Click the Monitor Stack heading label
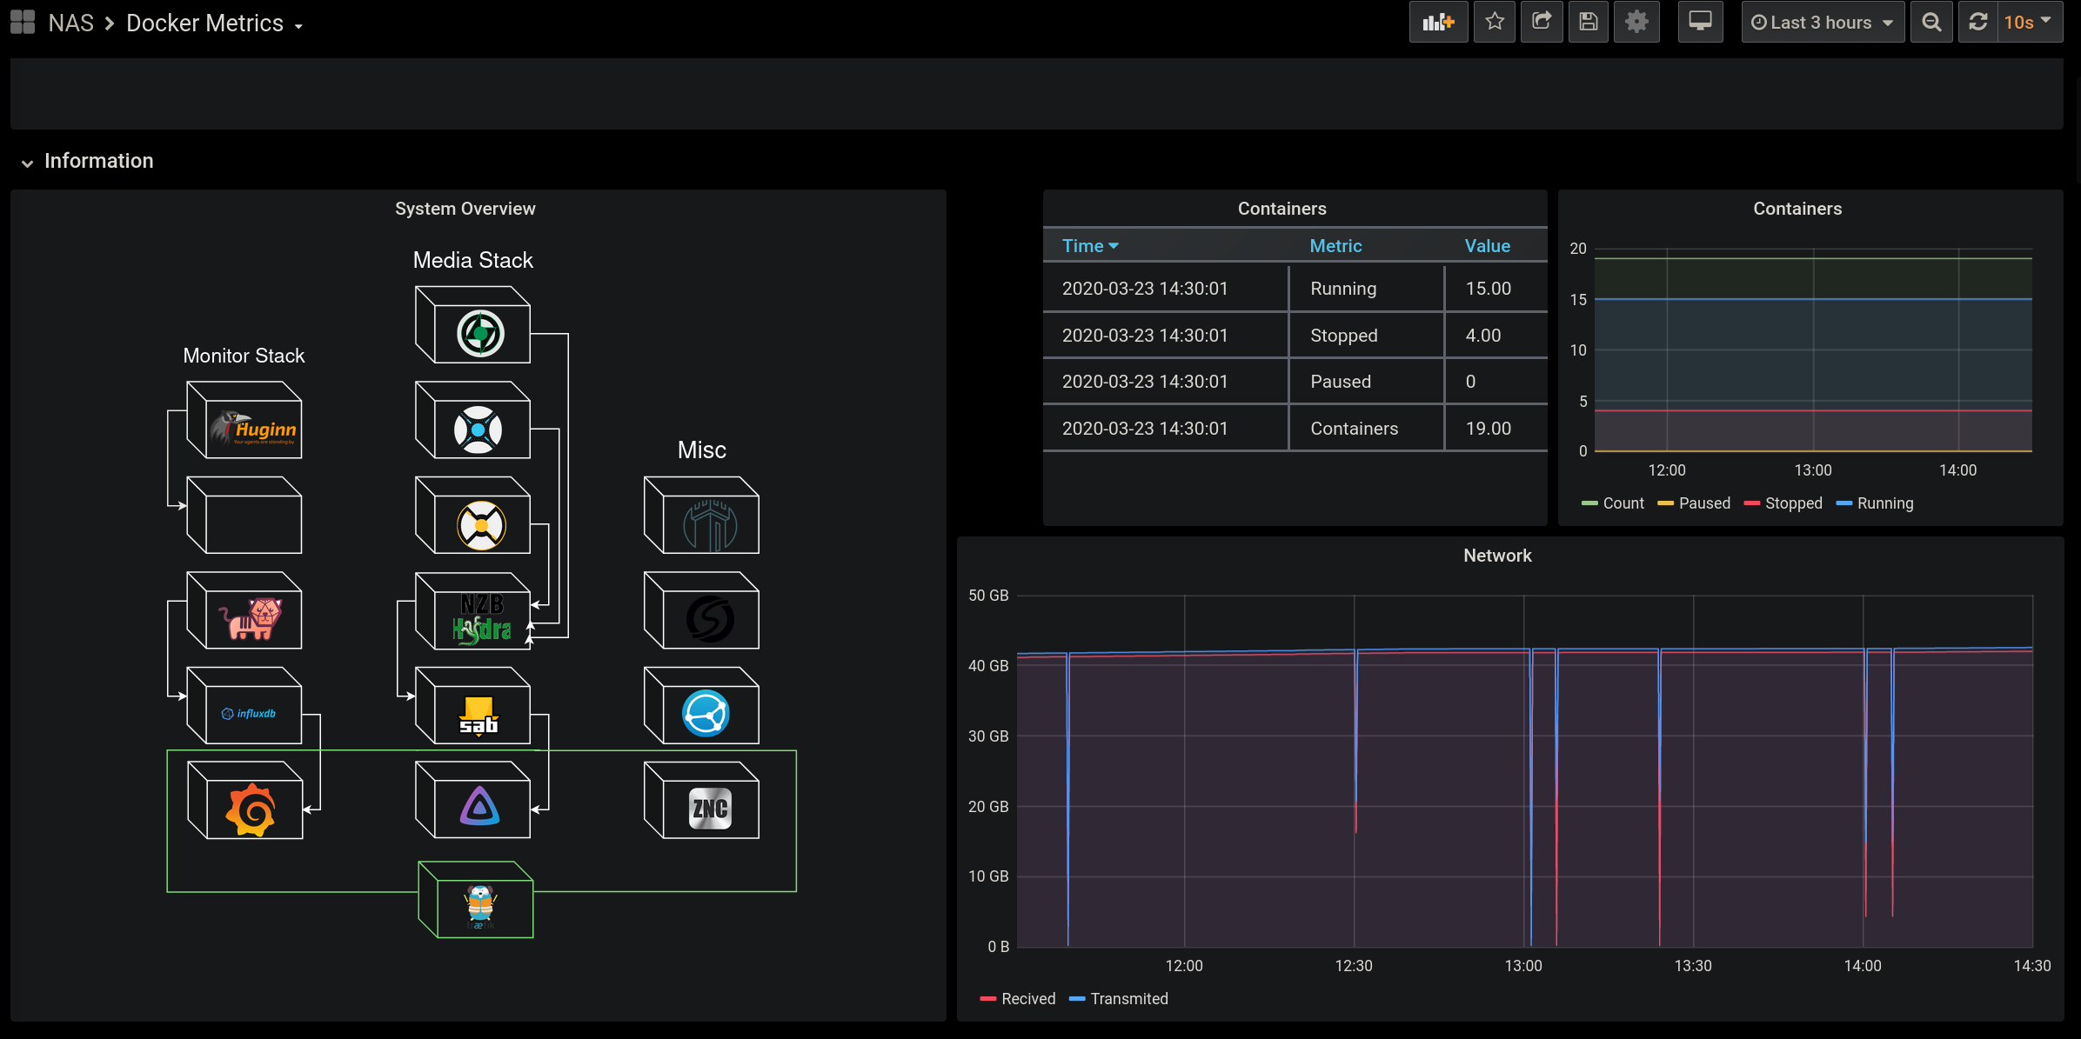Screen dimensions: 2081x1039 244,356
